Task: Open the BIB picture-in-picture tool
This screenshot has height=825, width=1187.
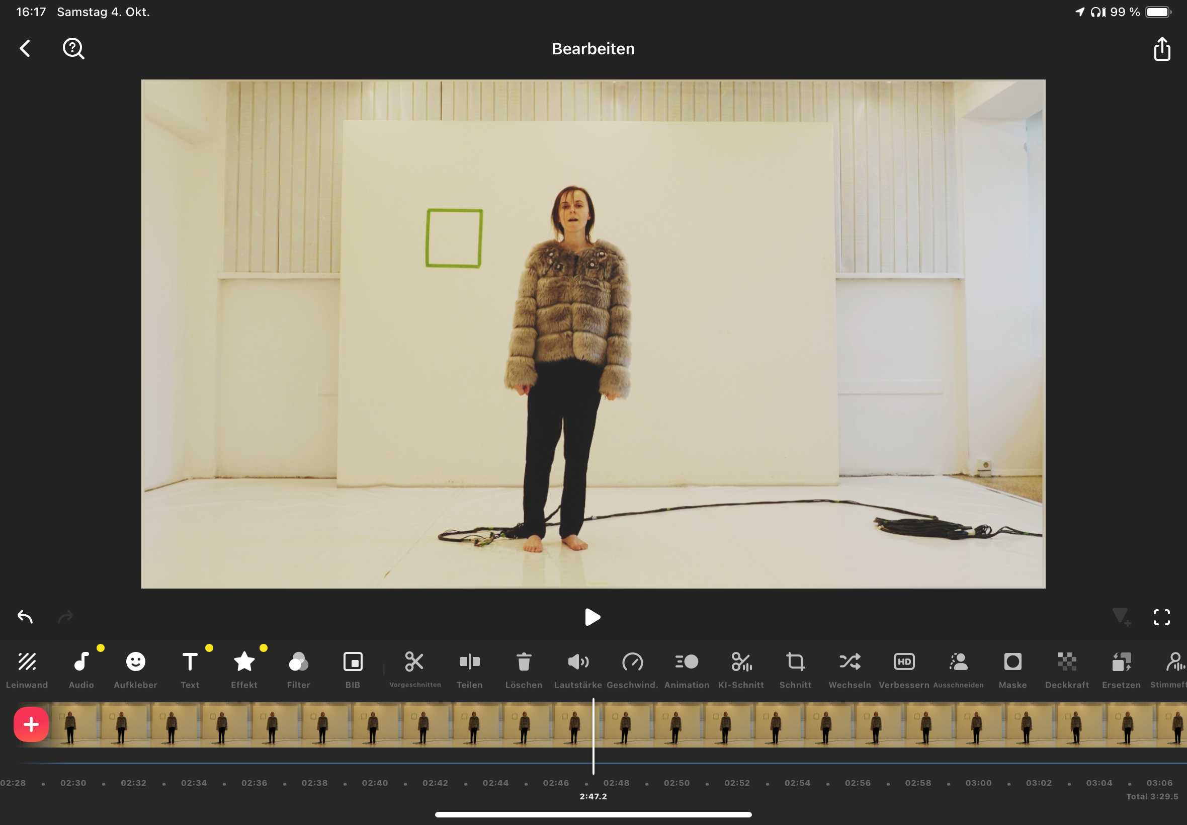Action: (x=353, y=670)
